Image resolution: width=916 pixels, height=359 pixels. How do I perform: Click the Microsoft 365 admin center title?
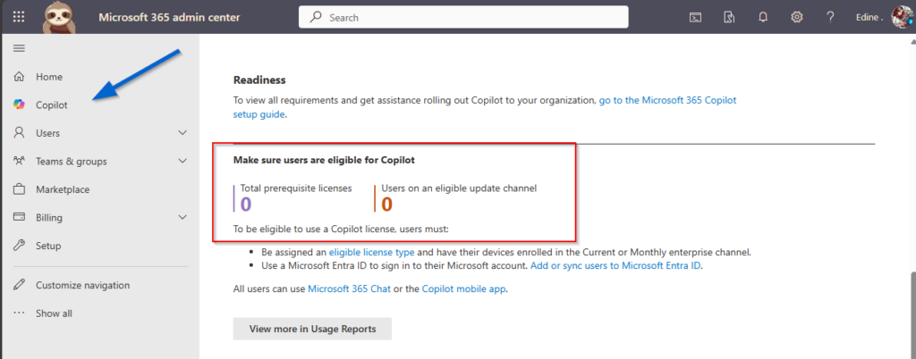169,18
